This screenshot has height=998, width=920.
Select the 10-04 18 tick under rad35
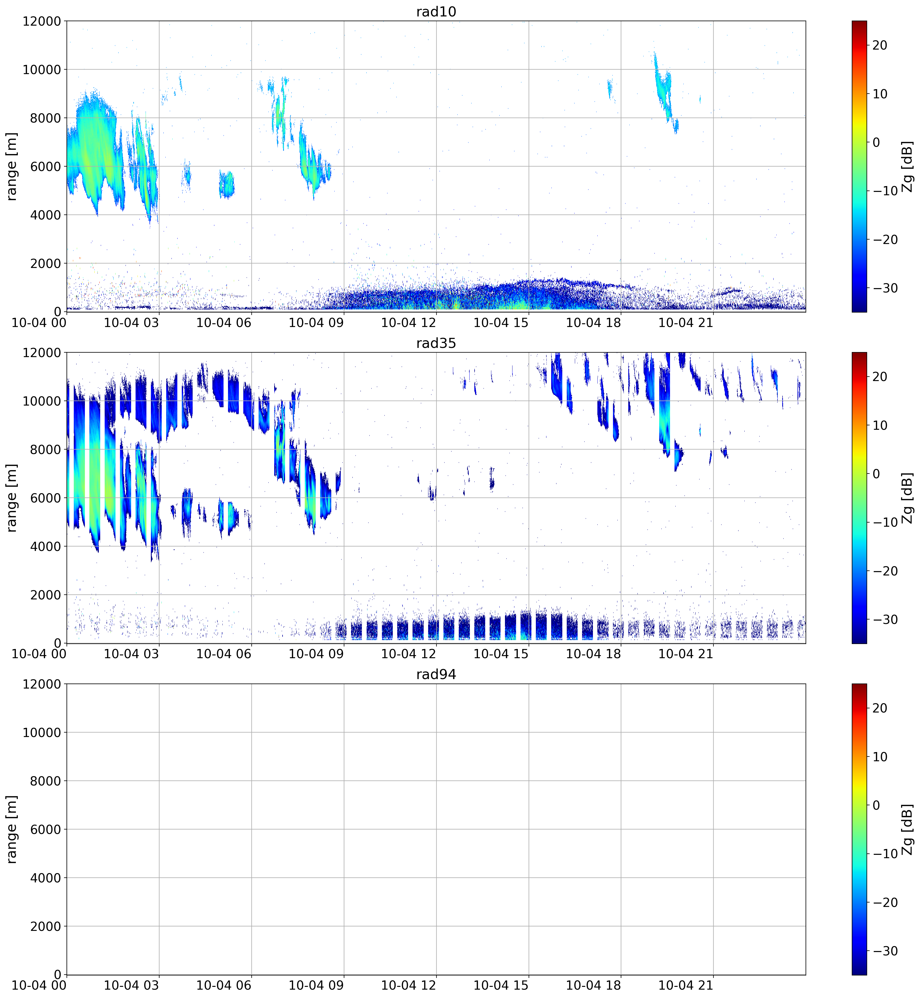tap(593, 654)
